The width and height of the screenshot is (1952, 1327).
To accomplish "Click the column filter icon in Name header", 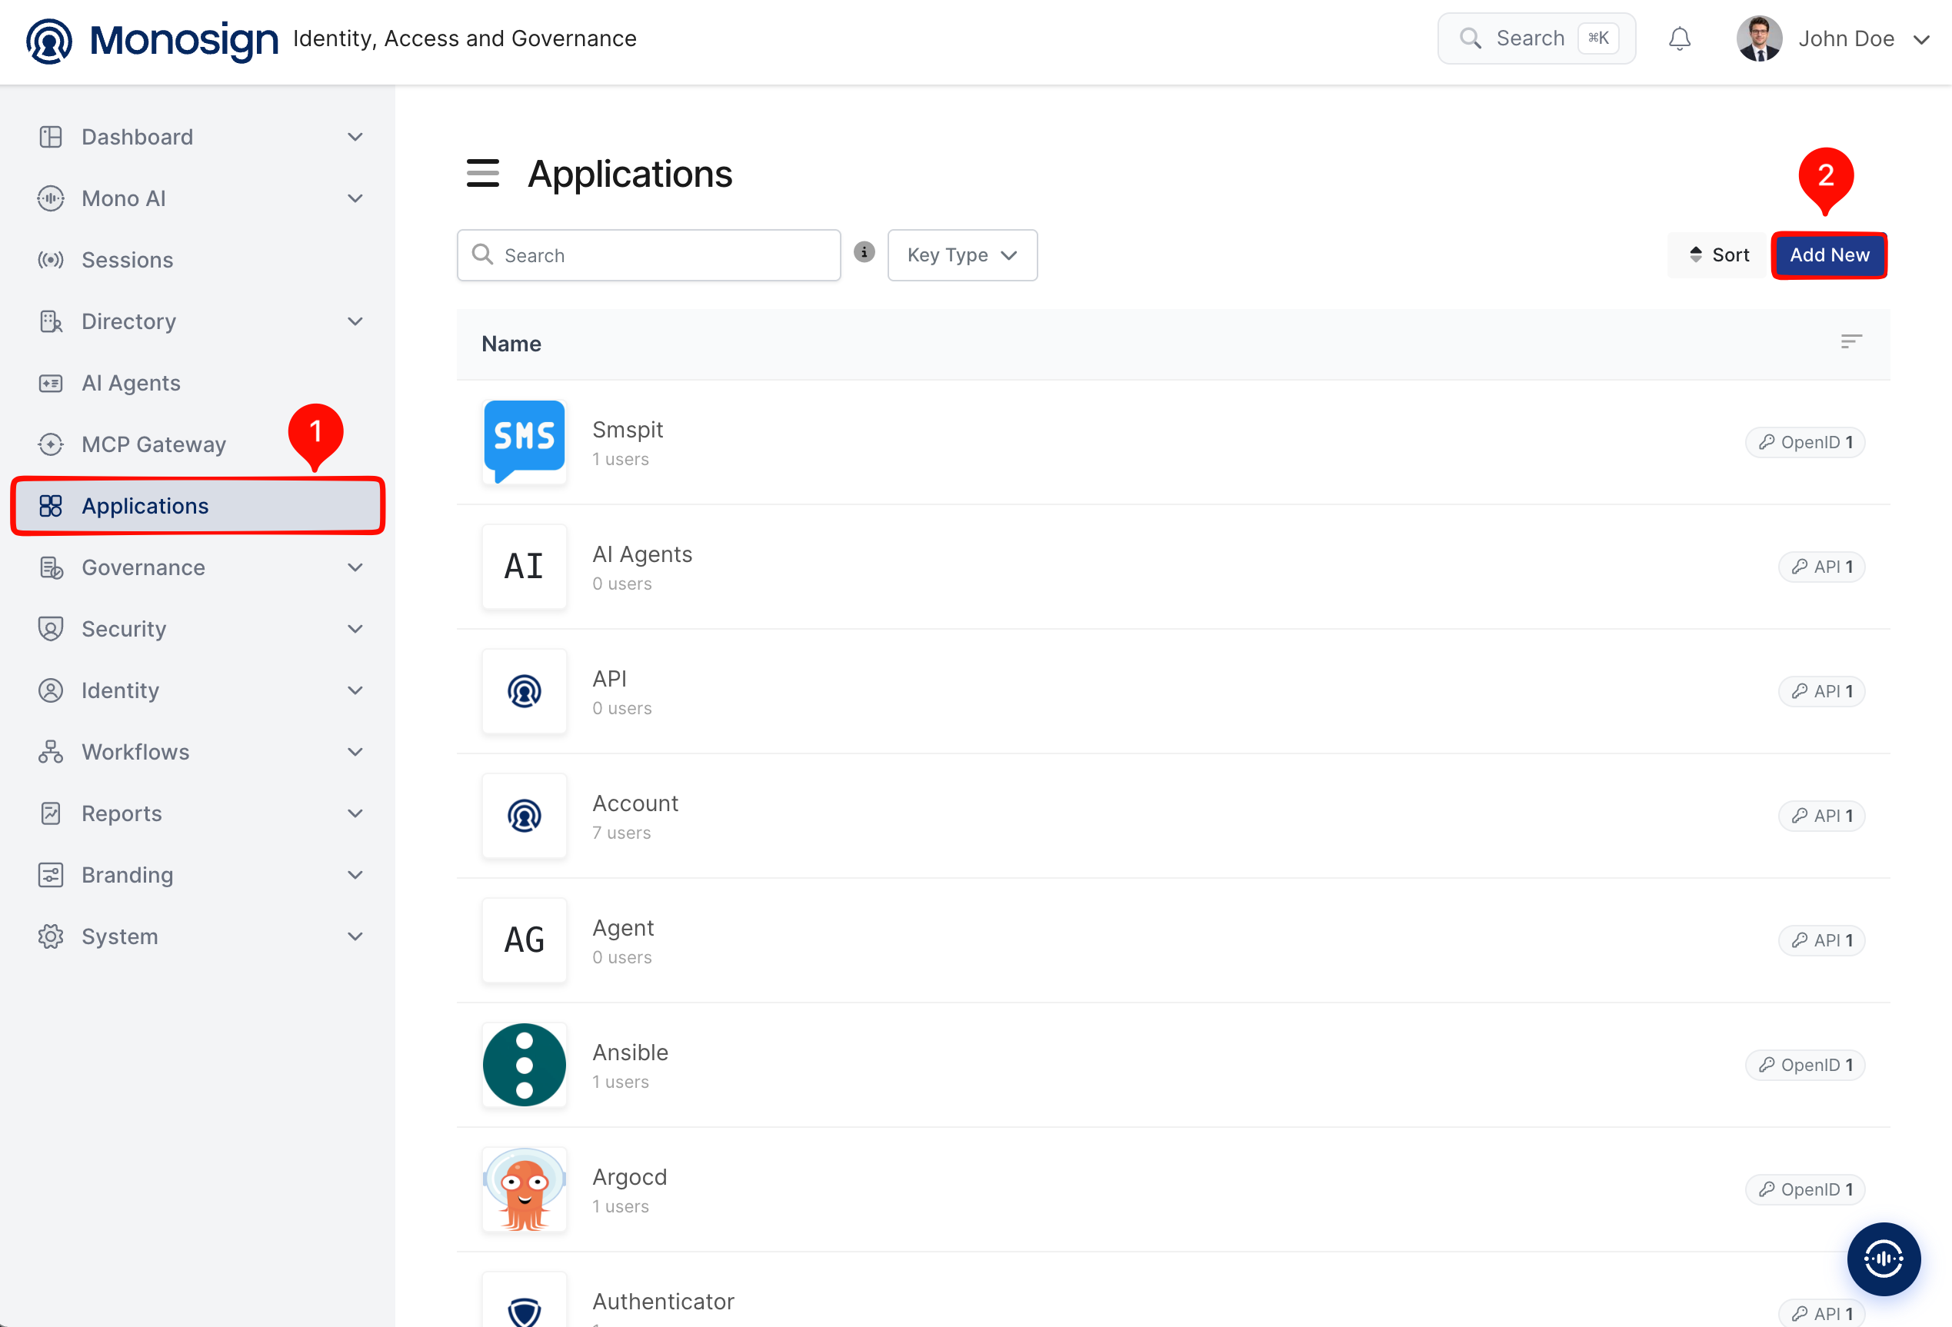I will point(1851,342).
